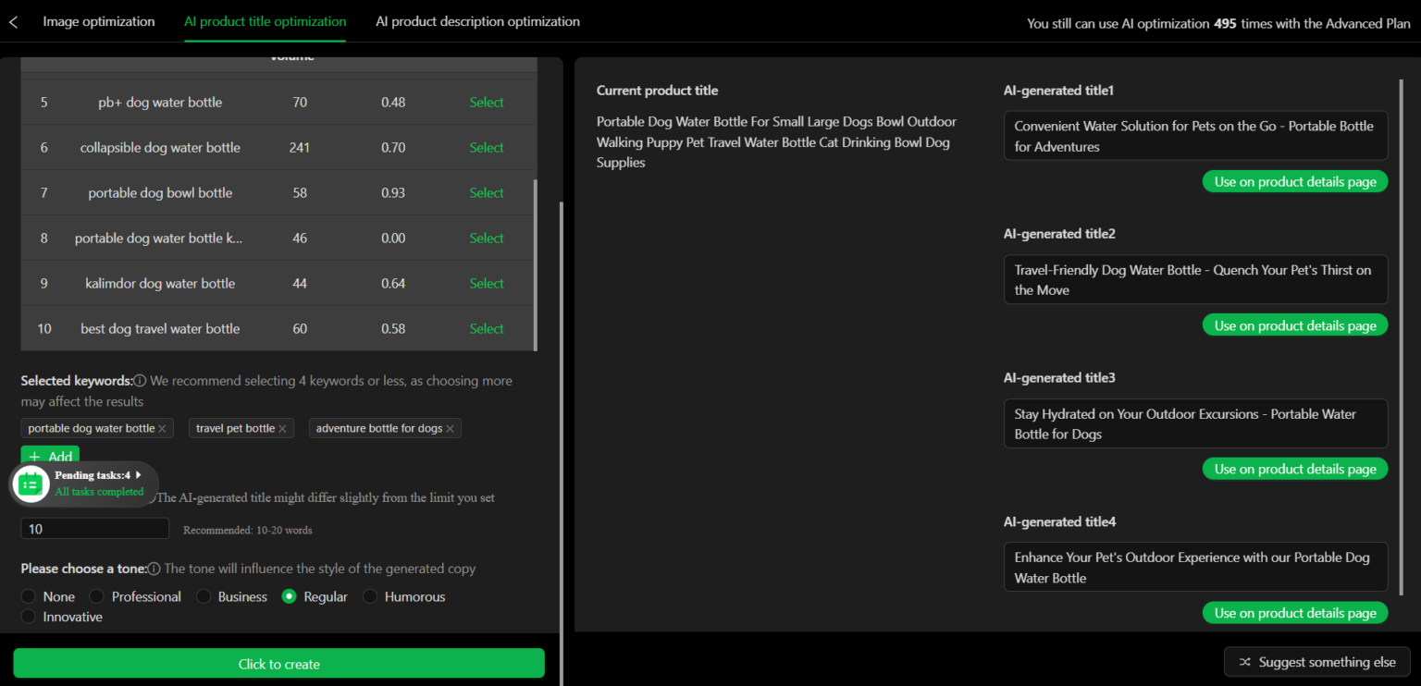Choose the Humorous tone option
1421x686 pixels.
point(370,597)
